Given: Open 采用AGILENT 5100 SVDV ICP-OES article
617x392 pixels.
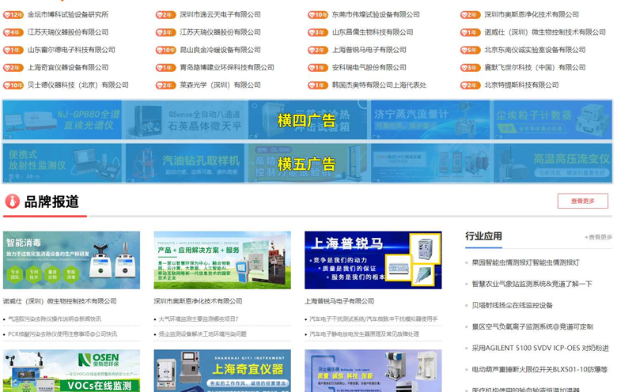Looking at the screenshot, I should click(540, 348).
